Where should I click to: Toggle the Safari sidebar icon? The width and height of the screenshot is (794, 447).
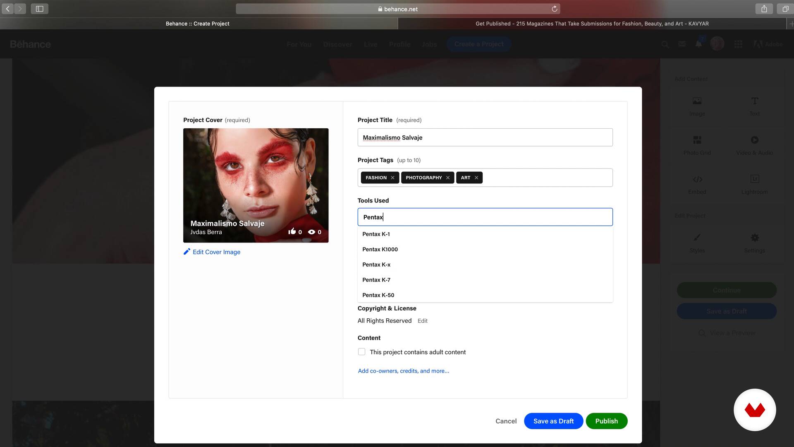[x=40, y=9]
